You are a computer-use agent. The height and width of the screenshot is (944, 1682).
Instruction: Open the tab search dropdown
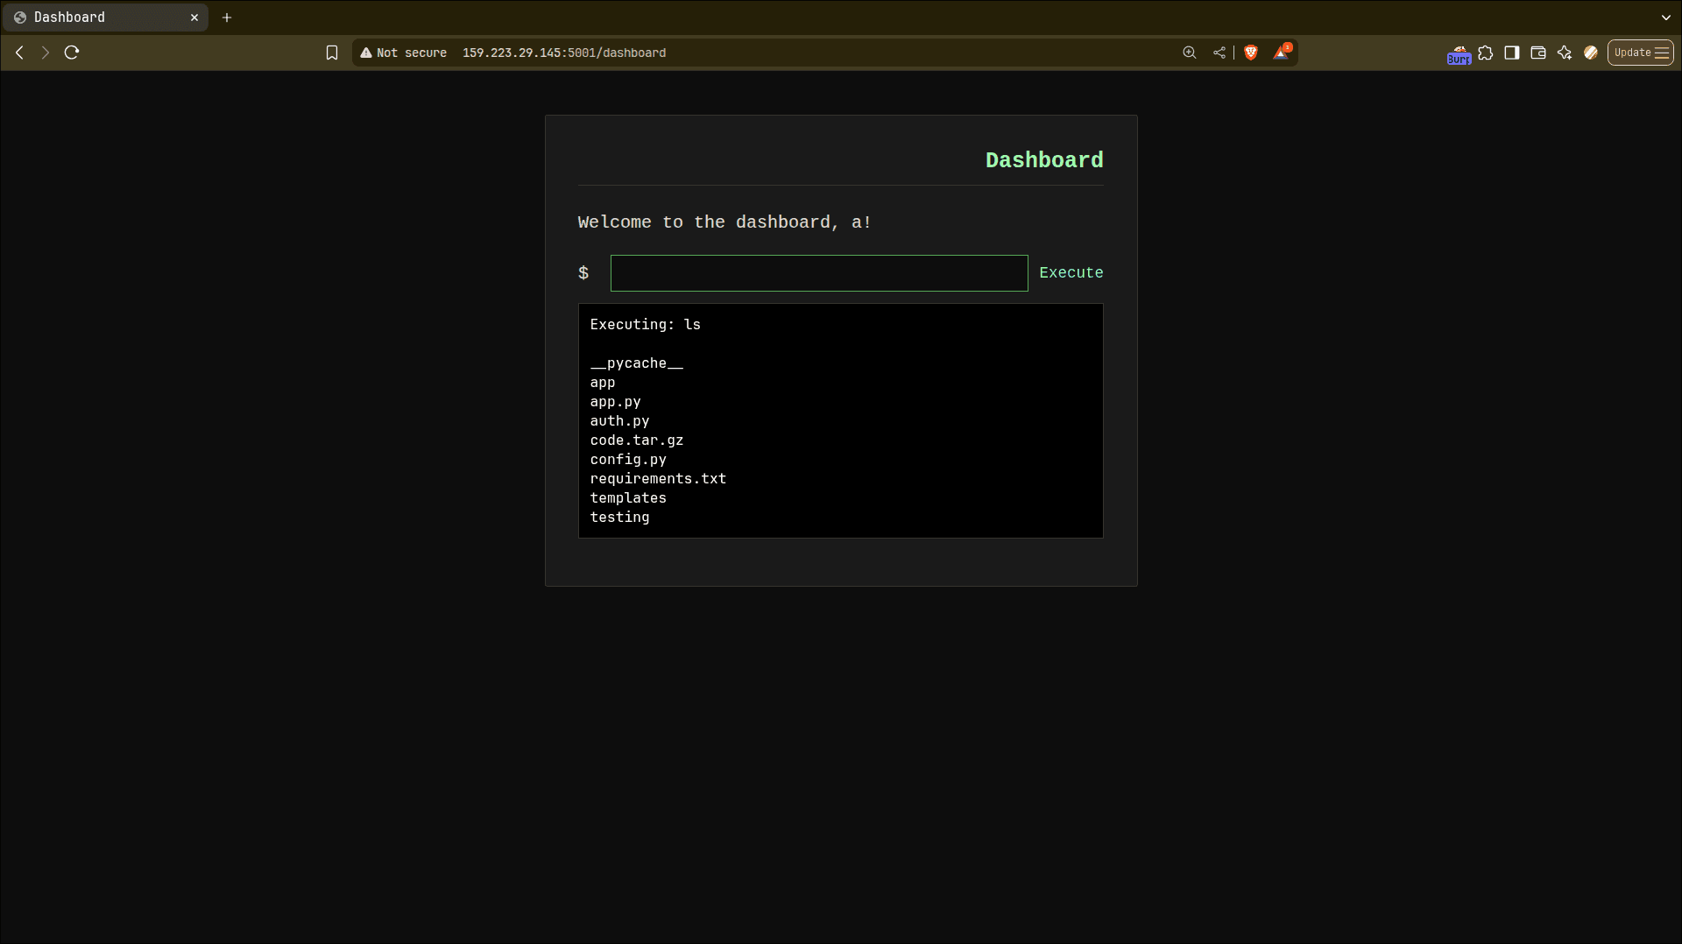(1665, 17)
